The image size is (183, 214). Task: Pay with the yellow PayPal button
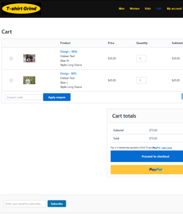point(147,169)
